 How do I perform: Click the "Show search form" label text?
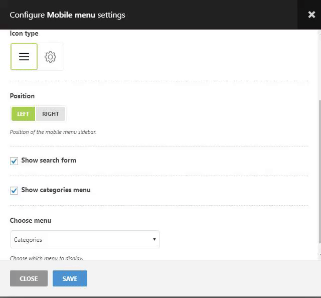(x=49, y=161)
